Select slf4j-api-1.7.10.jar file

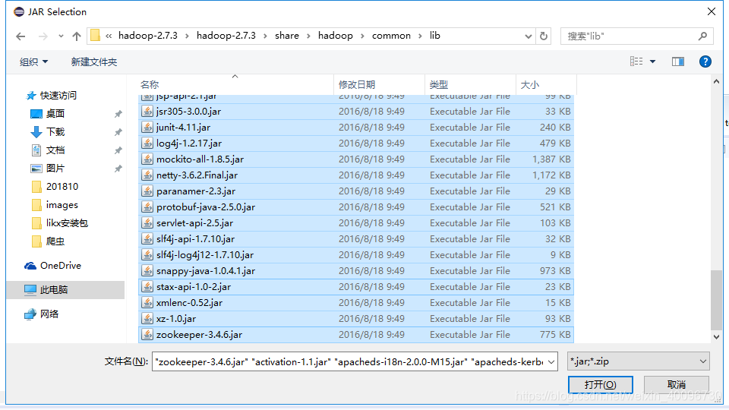pyautogui.click(x=356, y=239)
